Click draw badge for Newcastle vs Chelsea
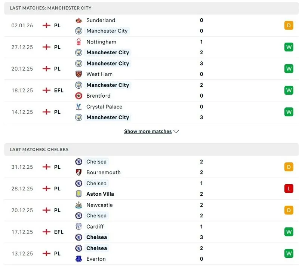This screenshot has width=299, height=266. click(289, 210)
